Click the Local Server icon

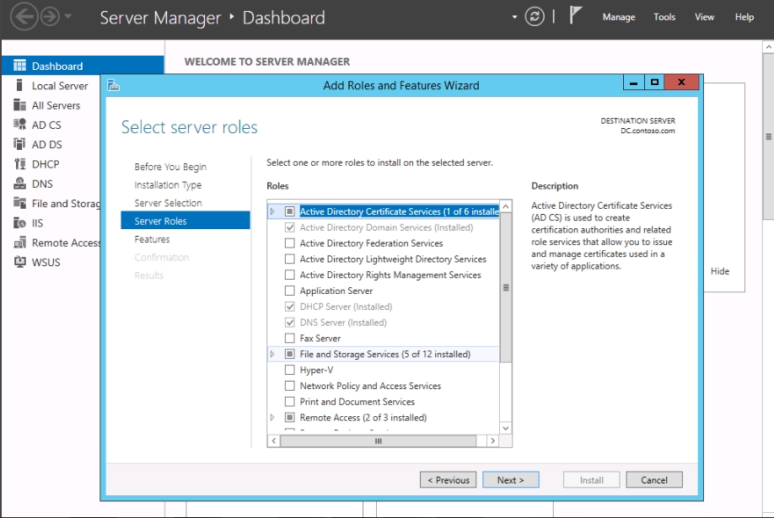tap(19, 85)
